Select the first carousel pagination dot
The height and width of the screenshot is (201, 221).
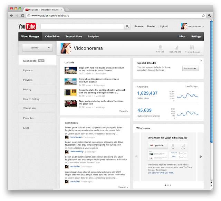pos(165,185)
